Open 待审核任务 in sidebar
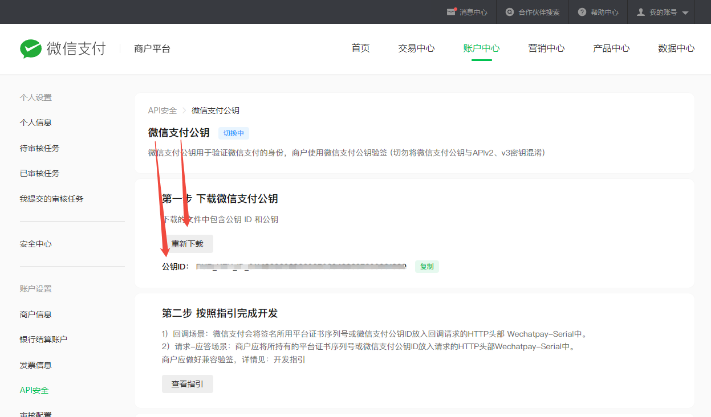Screen dimensions: 711x417 pos(39,148)
